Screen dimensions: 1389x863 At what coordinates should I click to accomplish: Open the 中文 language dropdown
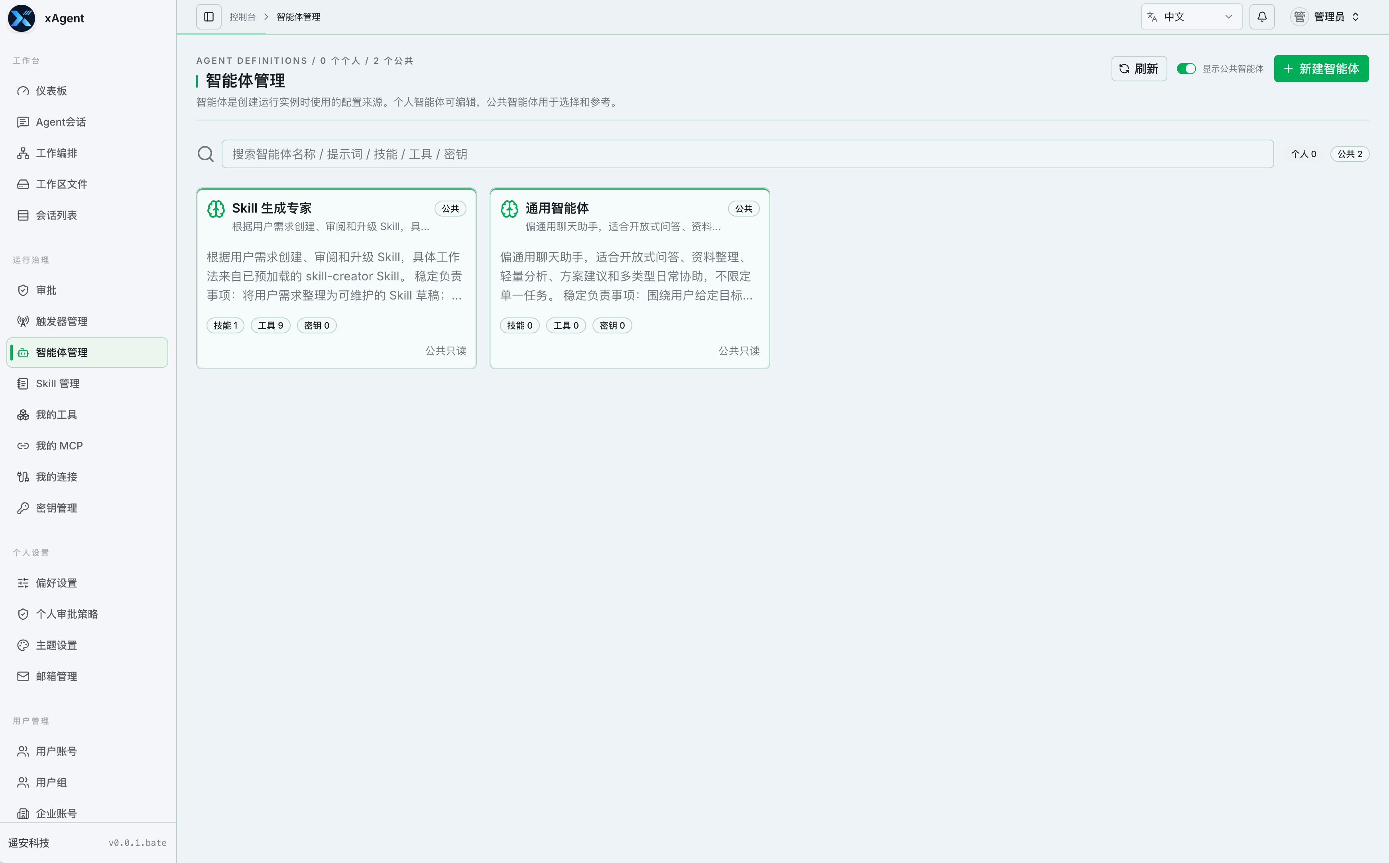point(1191,17)
